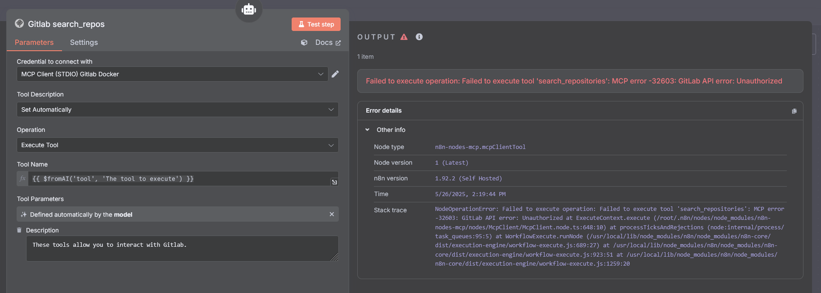Switch to the Parameters tab
The width and height of the screenshot is (821, 293).
coord(34,42)
